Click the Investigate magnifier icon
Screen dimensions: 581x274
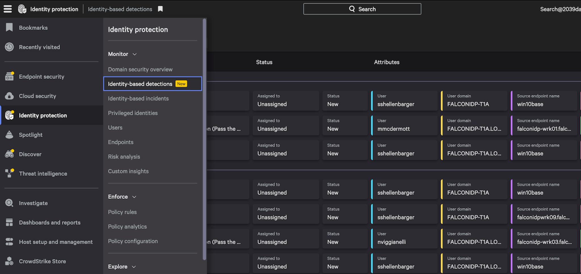click(9, 203)
